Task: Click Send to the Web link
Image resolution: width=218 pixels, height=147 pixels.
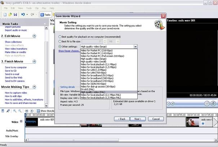Action: [13, 78]
